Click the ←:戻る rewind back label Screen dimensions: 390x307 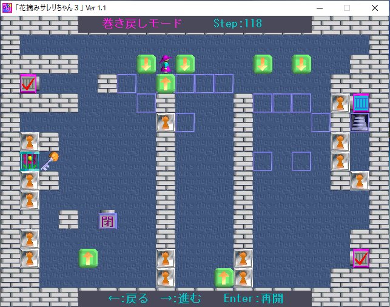point(128,299)
